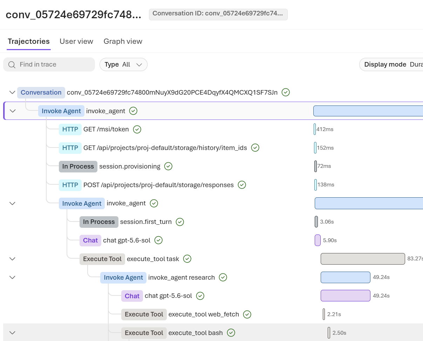Select execute_tool web_fetch label
The height and width of the screenshot is (341, 423).
204,314
